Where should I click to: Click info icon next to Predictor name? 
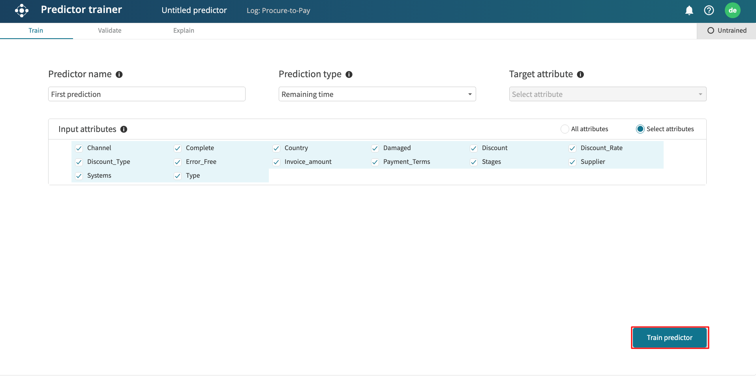click(x=119, y=74)
